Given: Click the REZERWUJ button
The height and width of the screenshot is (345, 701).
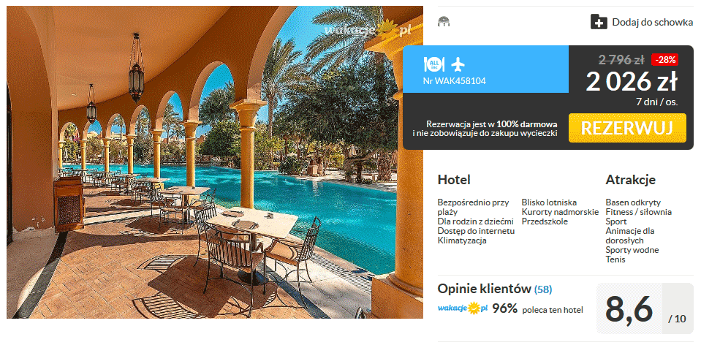Looking at the screenshot, I should (x=627, y=128).
